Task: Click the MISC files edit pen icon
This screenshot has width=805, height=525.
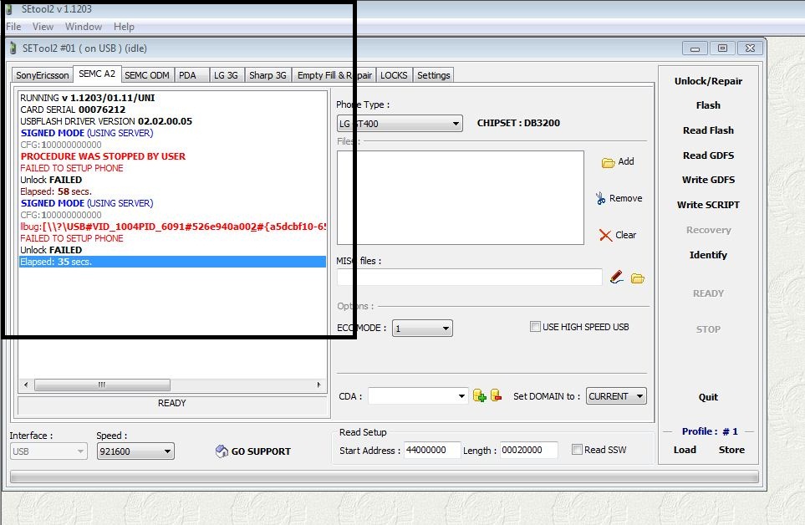Action: (x=617, y=277)
